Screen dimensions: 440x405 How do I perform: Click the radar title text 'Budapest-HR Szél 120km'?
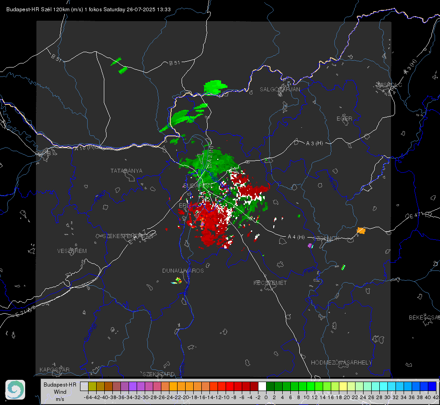click(x=38, y=9)
